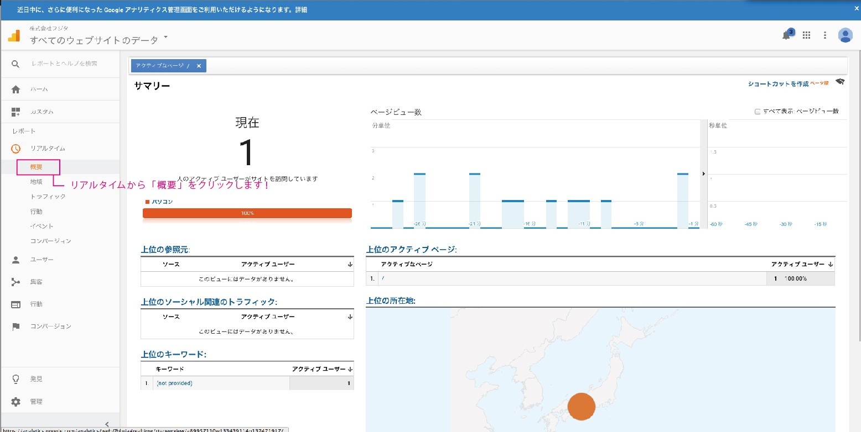Image resolution: width=861 pixels, height=432 pixels.
Task: Open the Google apps grid
Action: tap(807, 35)
